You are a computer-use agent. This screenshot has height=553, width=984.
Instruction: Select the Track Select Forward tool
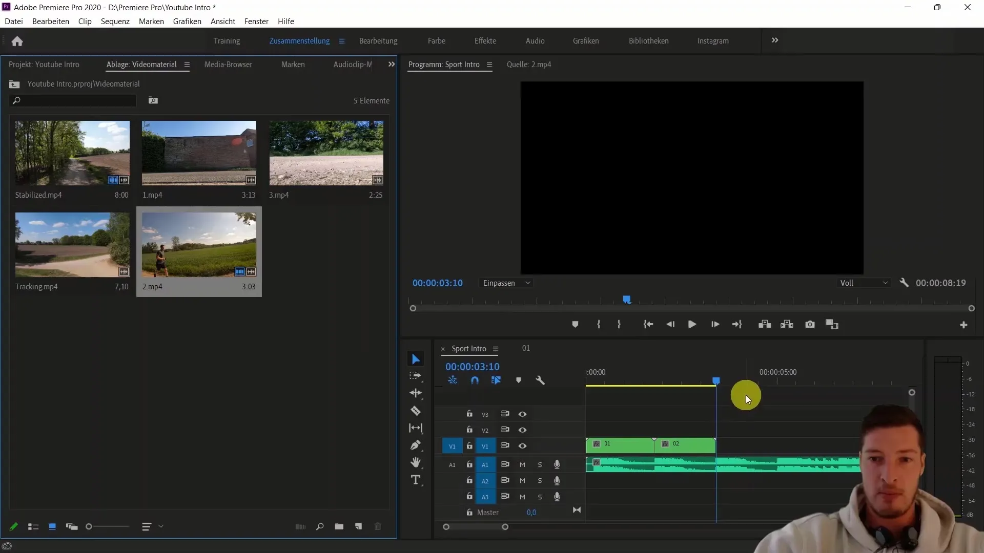(416, 376)
